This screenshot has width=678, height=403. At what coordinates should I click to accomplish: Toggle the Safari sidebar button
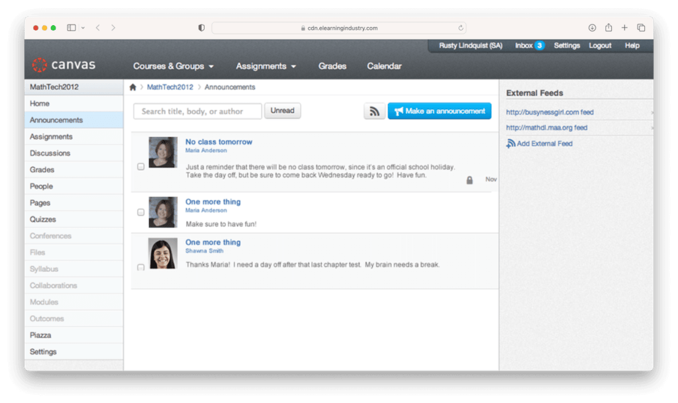tap(72, 28)
